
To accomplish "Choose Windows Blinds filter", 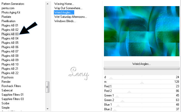I will [x=65, y=21].
